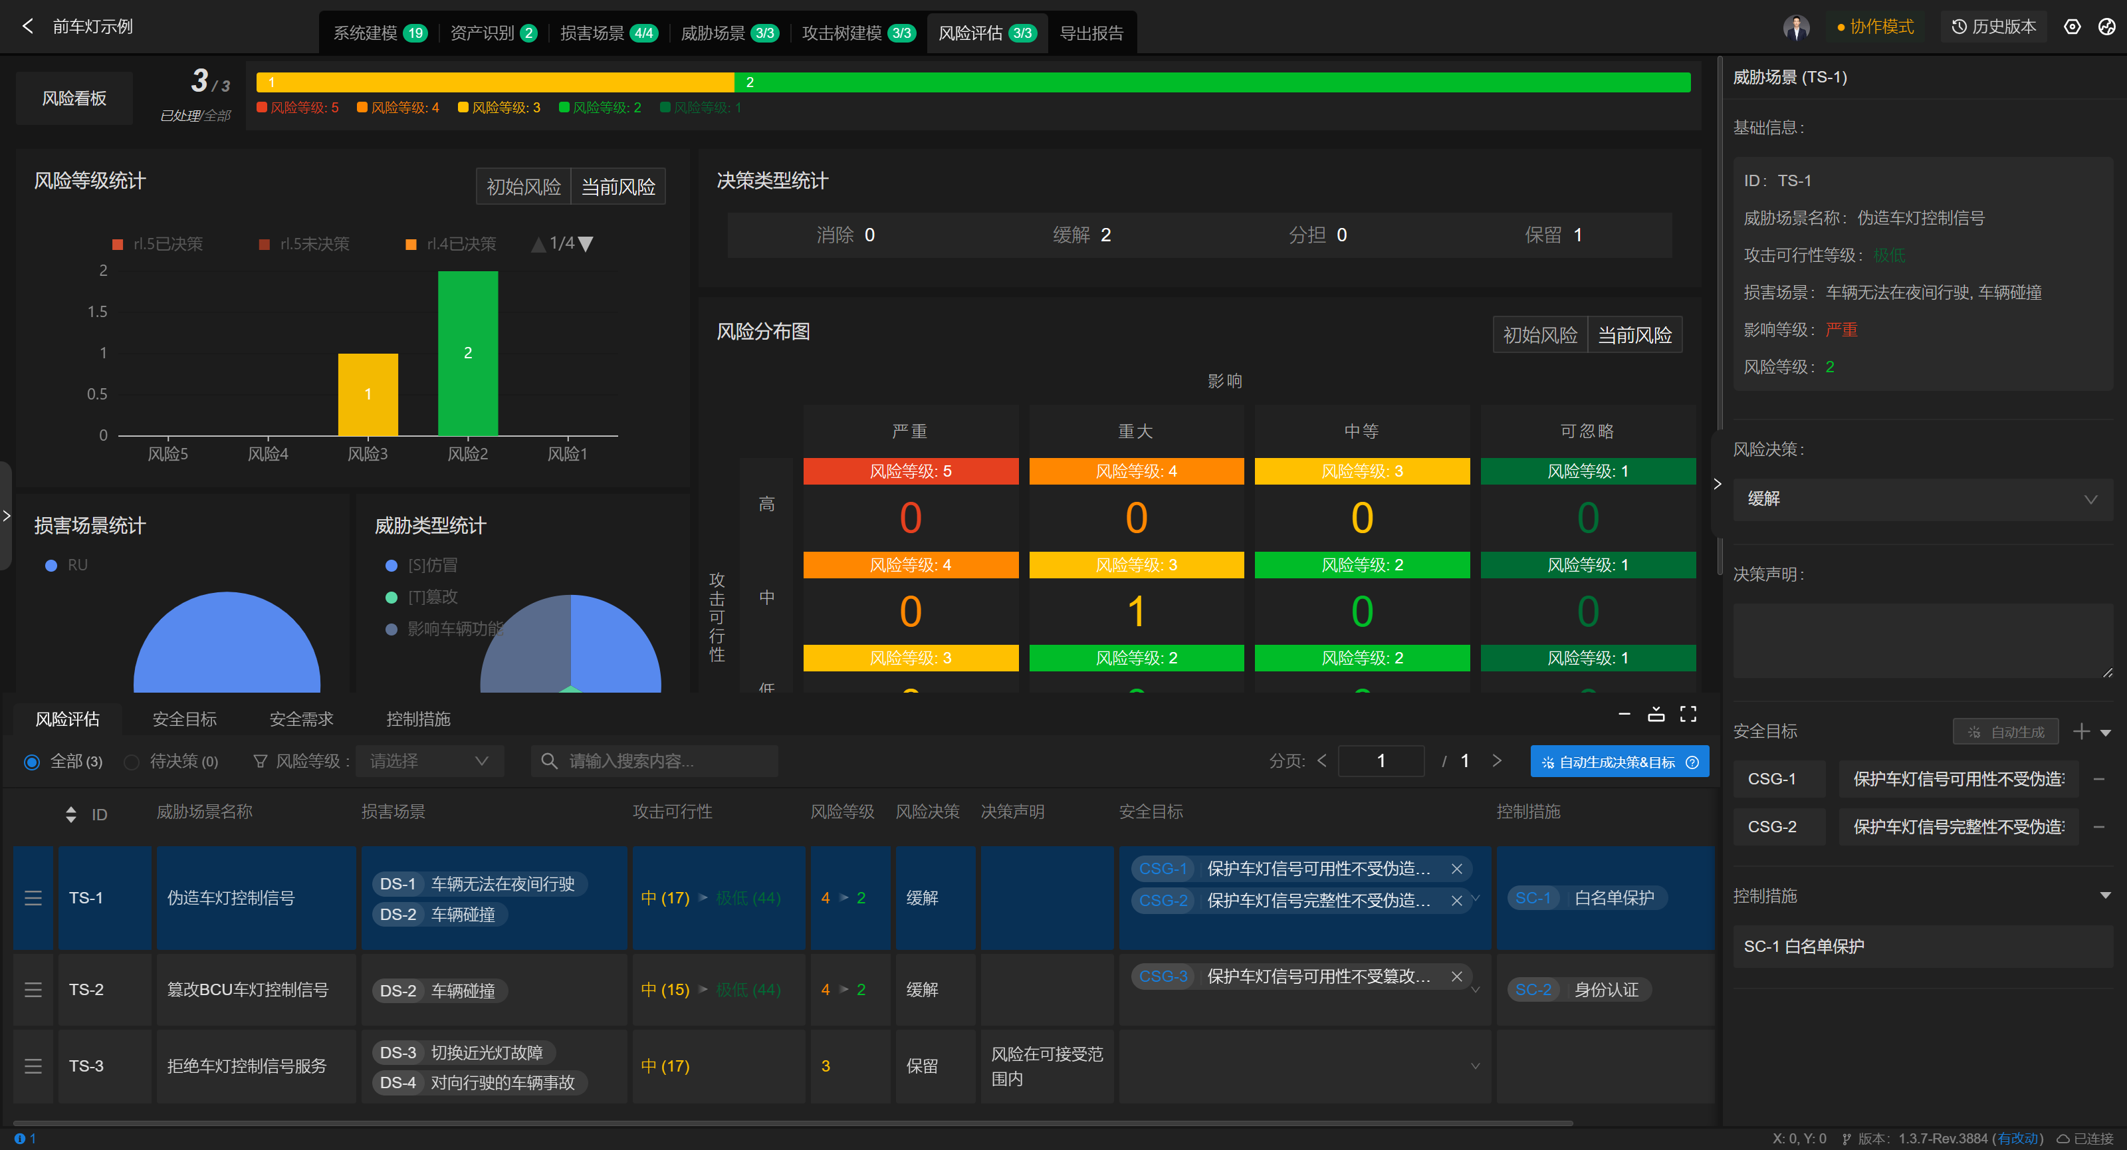Image resolution: width=2127 pixels, height=1150 pixels.
Task: Click the ID column sort icon
Action: point(71,814)
